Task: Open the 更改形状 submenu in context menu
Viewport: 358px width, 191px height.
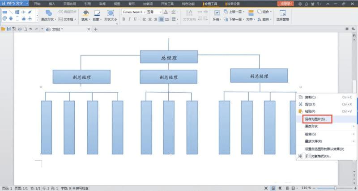Action: click(326, 126)
